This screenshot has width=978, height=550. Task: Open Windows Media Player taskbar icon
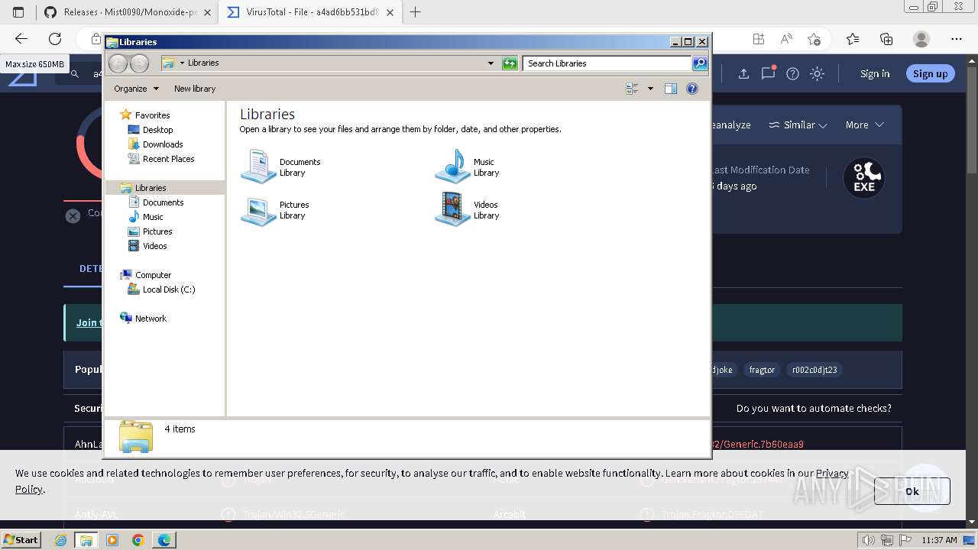pyautogui.click(x=112, y=540)
